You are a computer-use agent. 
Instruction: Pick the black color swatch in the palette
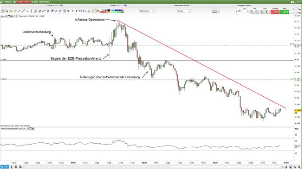(109, 10)
